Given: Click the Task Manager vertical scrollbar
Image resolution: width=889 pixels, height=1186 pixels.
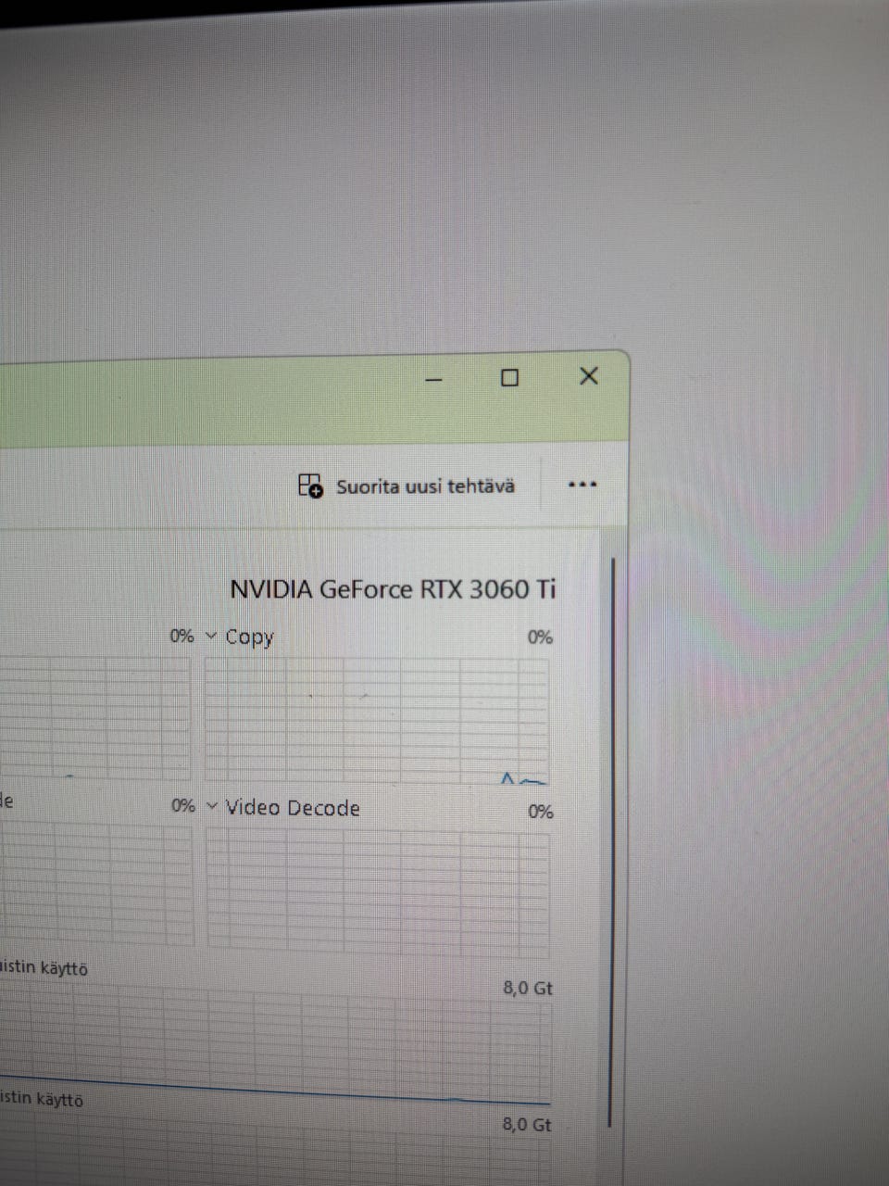Looking at the screenshot, I should coord(611,842).
